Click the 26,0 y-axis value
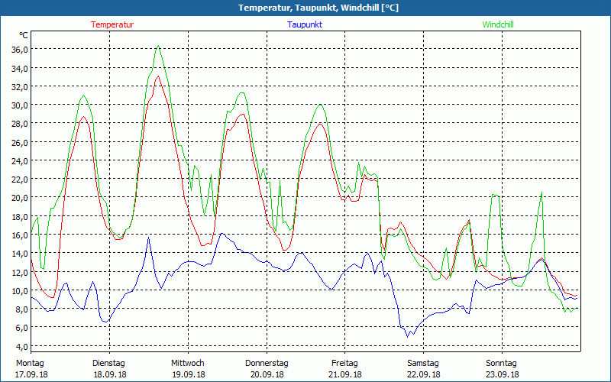611x382 pixels. [20, 142]
